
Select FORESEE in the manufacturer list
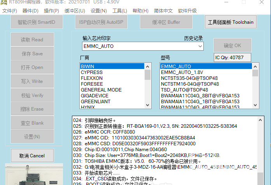pyautogui.click(x=112, y=84)
